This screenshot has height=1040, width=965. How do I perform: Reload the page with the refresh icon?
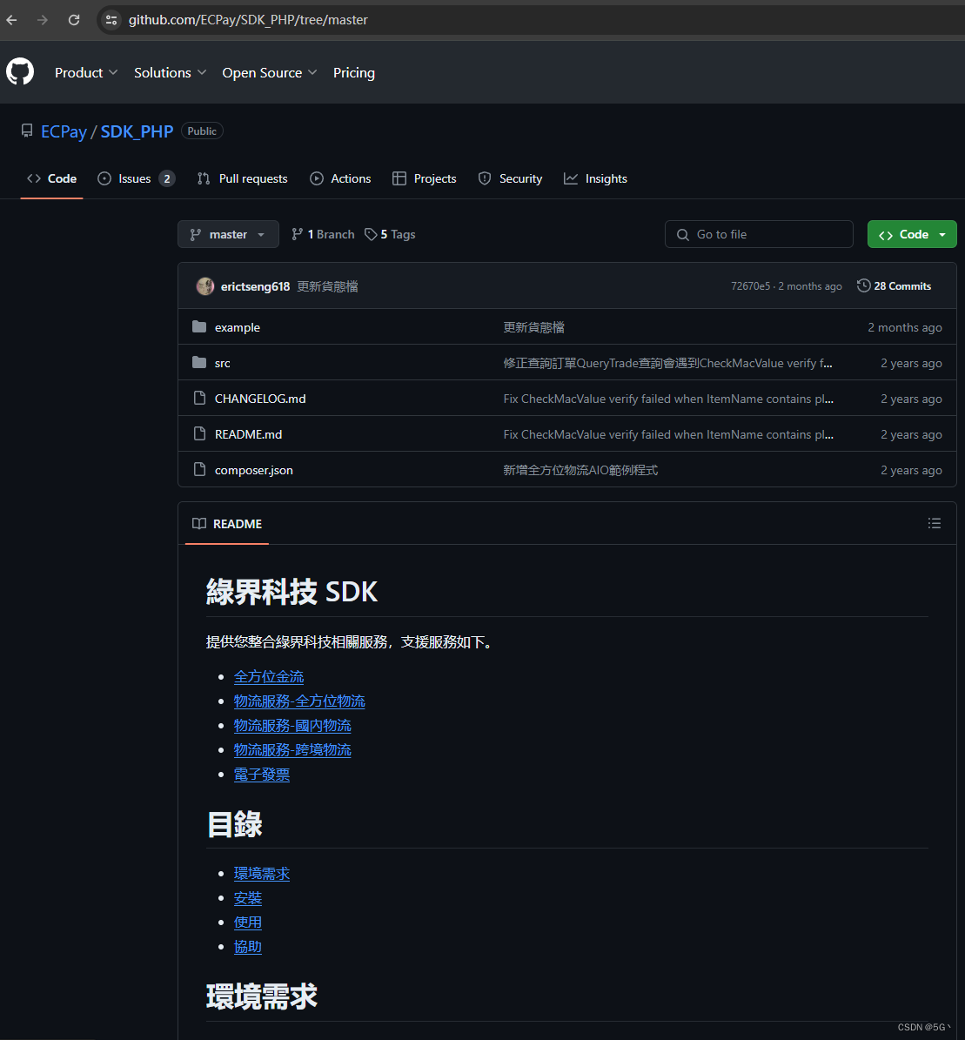[x=74, y=20]
